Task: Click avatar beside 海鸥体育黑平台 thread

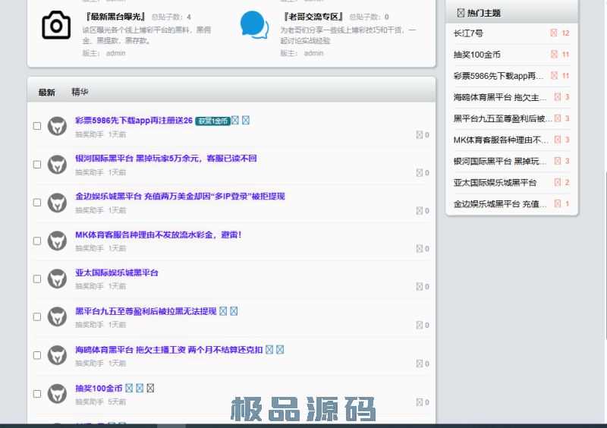Action: coord(58,355)
